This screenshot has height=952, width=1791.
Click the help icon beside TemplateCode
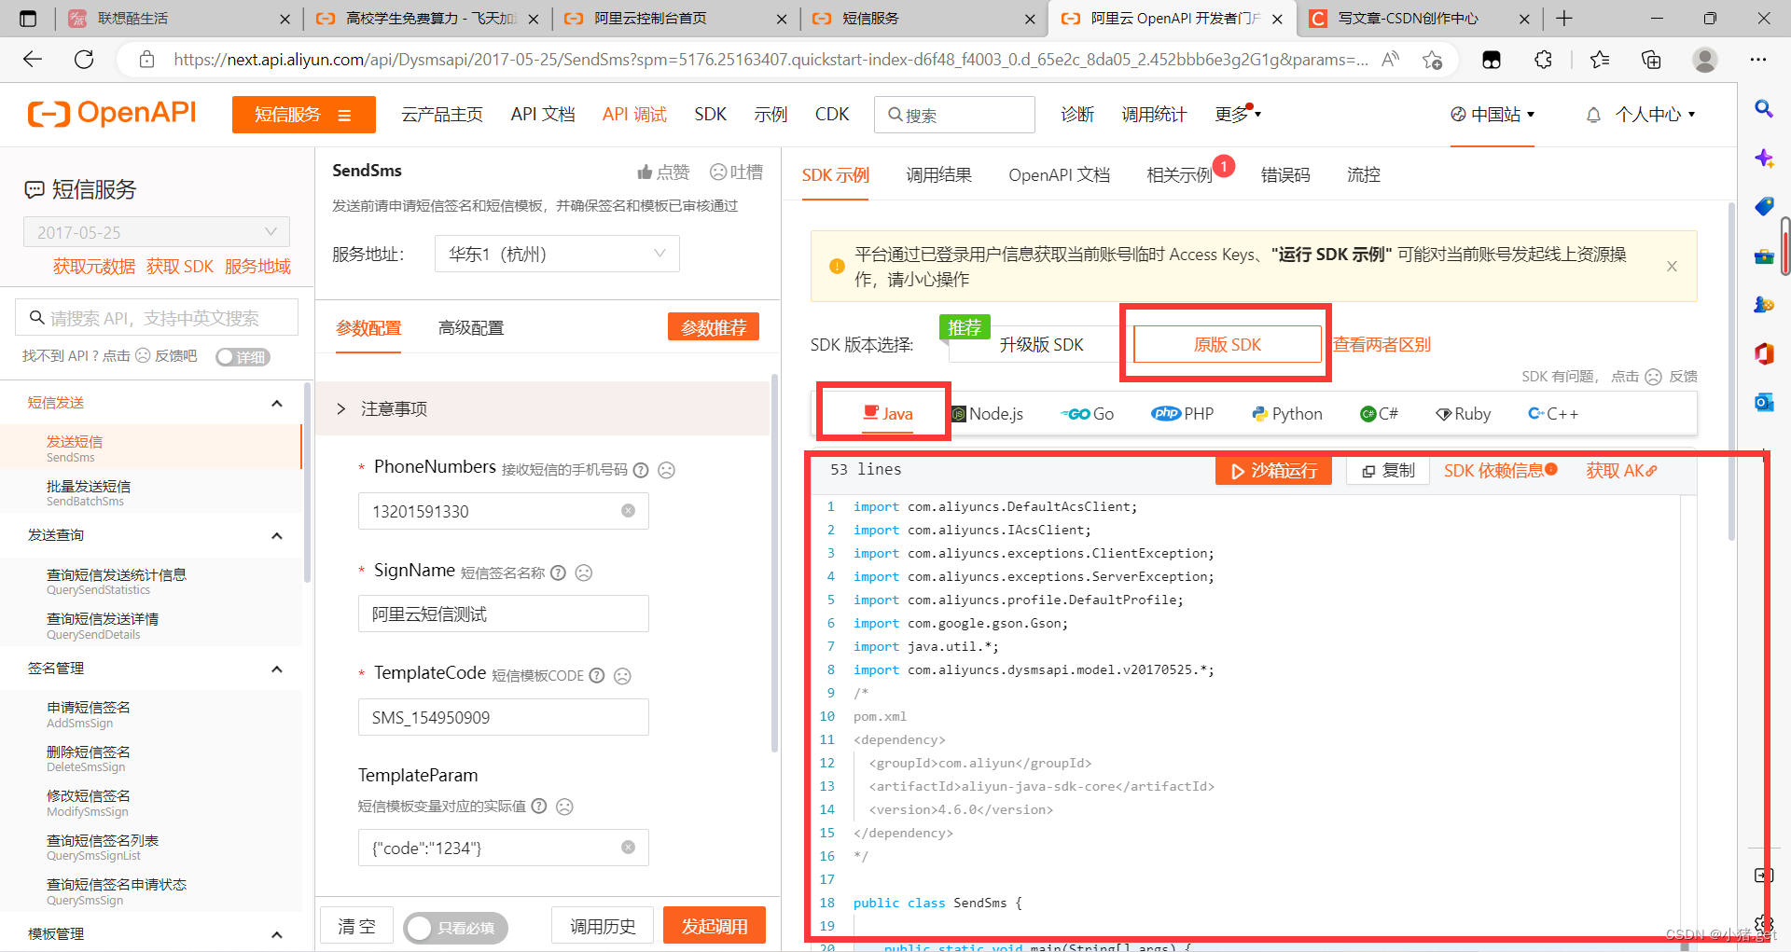[x=597, y=676]
